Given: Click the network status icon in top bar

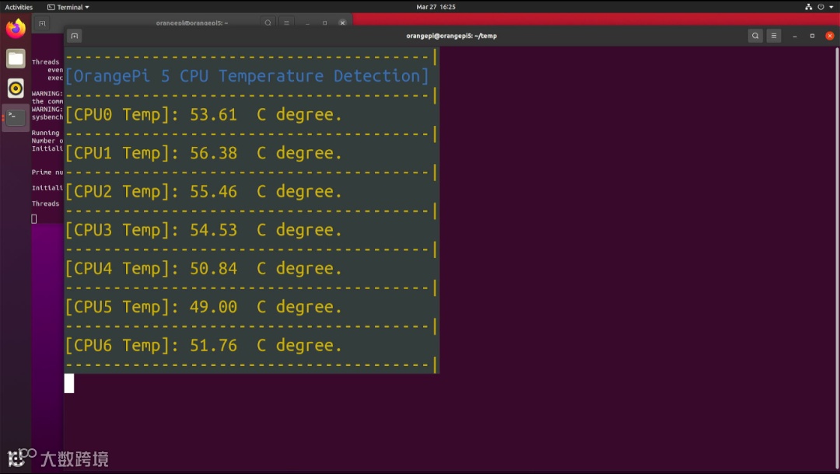Looking at the screenshot, I should click(808, 7).
